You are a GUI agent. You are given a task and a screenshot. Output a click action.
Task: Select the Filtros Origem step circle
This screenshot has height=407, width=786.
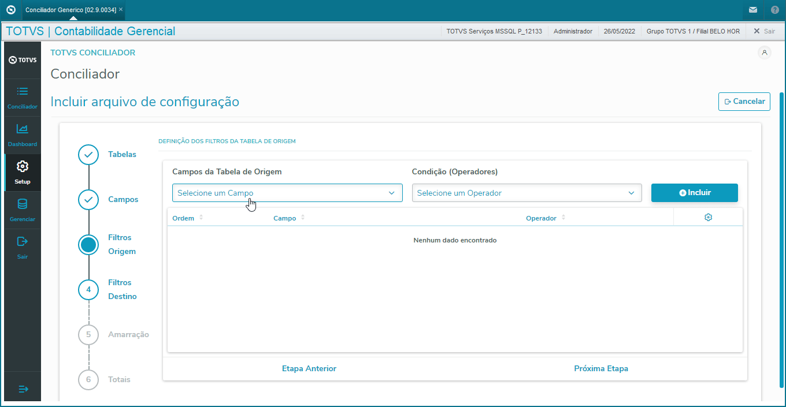88,245
